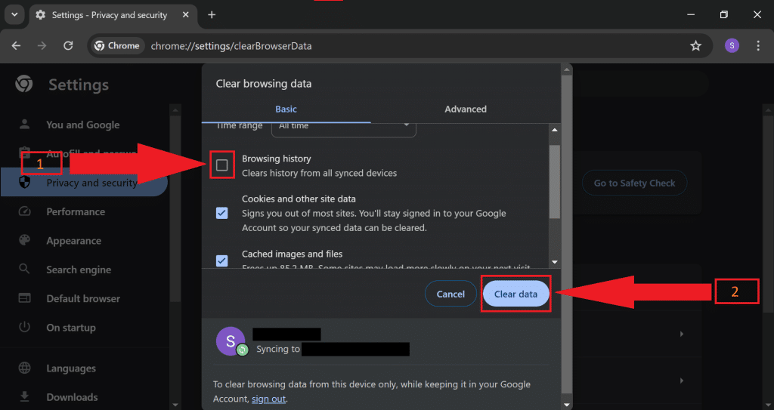Go back using the back arrow
The height and width of the screenshot is (410, 774).
coord(17,46)
